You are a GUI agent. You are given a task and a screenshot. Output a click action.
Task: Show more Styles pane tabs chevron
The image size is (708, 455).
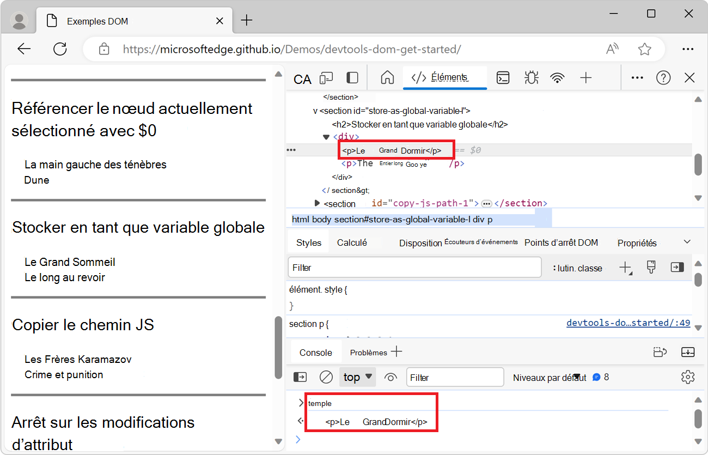(687, 242)
